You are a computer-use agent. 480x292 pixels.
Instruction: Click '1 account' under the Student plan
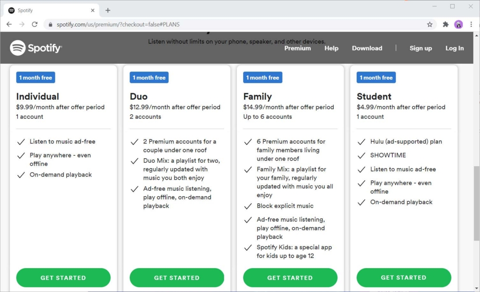(x=370, y=117)
